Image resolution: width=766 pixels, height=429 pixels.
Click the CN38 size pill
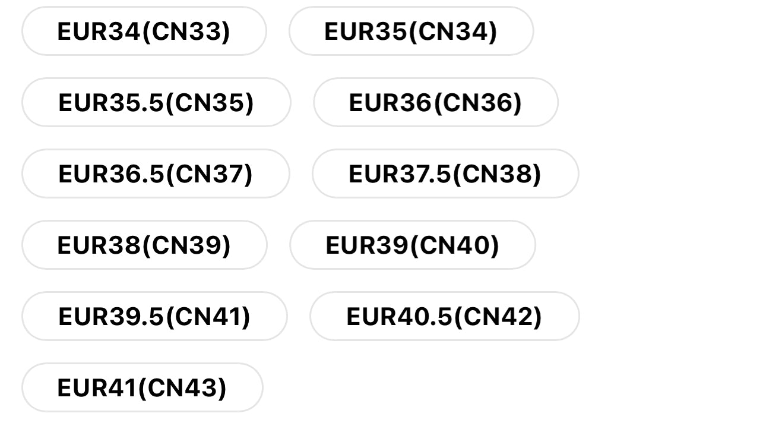[x=445, y=174]
